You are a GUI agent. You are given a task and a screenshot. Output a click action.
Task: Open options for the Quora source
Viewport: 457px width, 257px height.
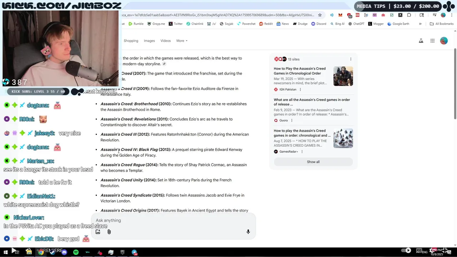click(x=292, y=121)
